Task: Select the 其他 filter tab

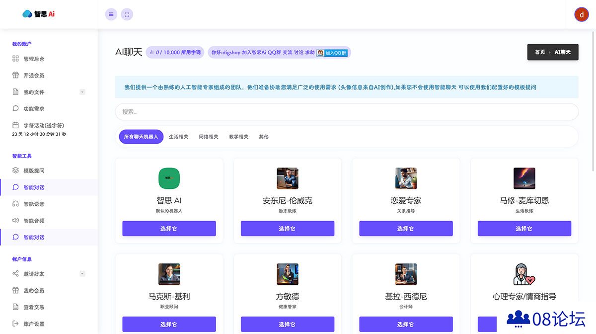Action: pos(264,137)
